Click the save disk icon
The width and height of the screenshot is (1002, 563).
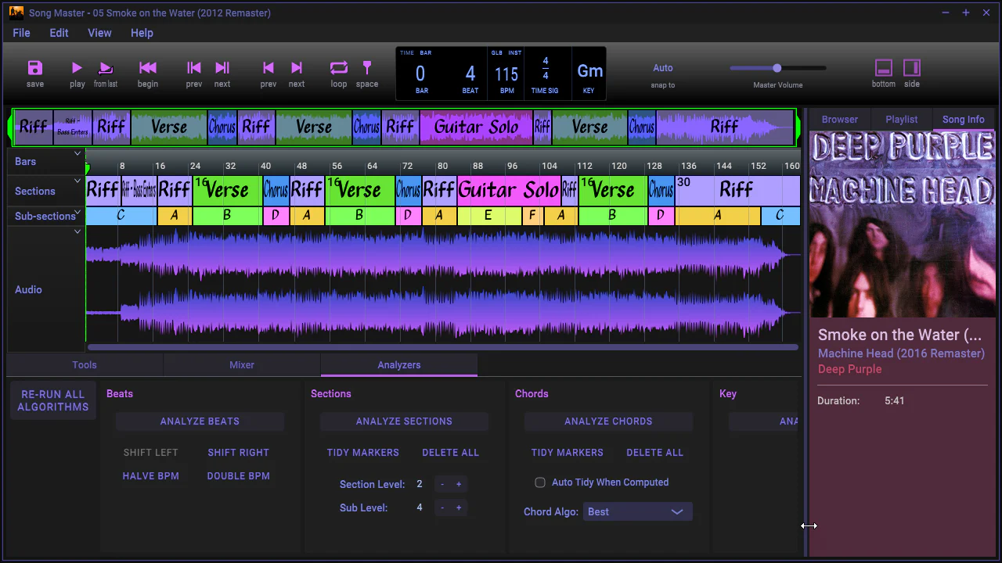[x=35, y=68]
